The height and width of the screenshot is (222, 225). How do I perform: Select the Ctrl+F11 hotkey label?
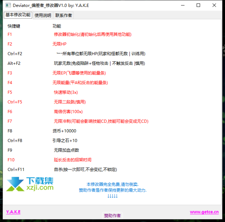(x=16, y=169)
